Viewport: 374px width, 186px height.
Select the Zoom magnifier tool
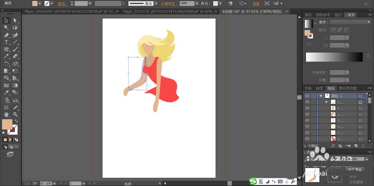pos(15,114)
